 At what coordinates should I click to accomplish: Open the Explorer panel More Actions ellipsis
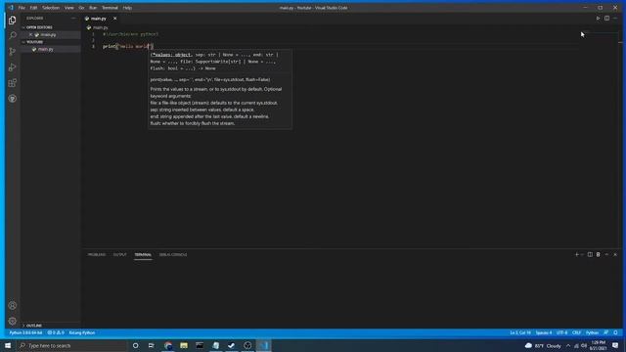(73, 18)
